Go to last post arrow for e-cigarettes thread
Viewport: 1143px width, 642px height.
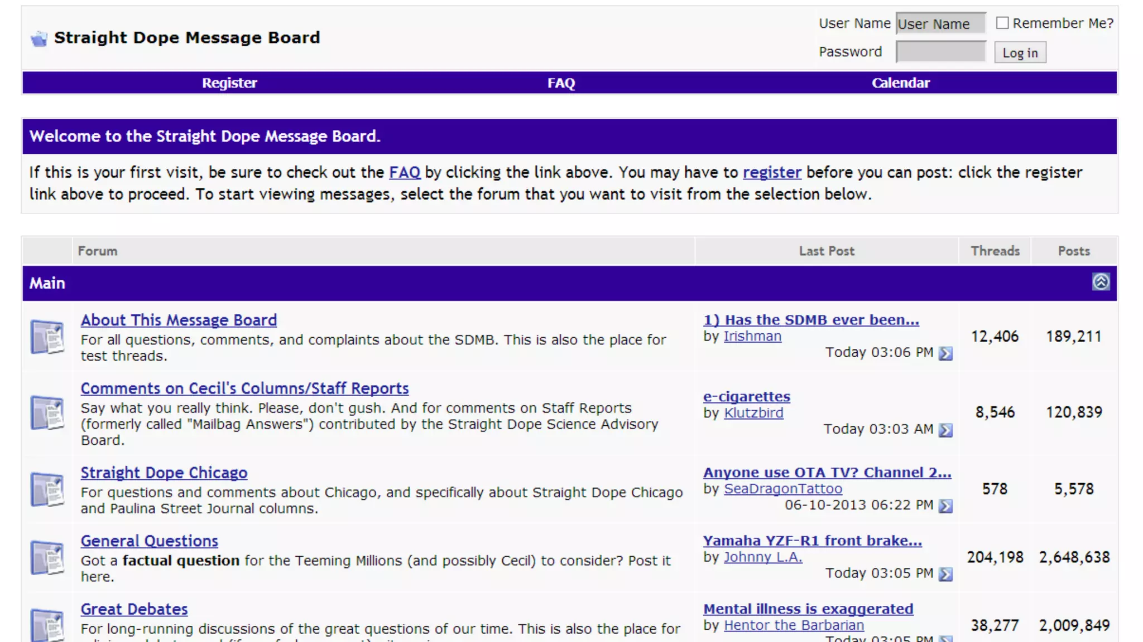click(945, 430)
